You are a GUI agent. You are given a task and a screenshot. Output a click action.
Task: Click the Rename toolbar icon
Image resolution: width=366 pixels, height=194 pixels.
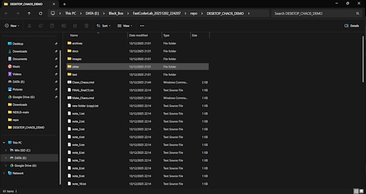click(64, 26)
